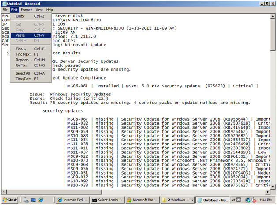
Task: Click text 'MS10-033'
Action: click(x=78, y=186)
